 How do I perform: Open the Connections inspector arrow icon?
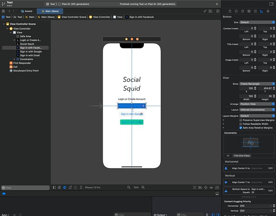tap(268, 11)
